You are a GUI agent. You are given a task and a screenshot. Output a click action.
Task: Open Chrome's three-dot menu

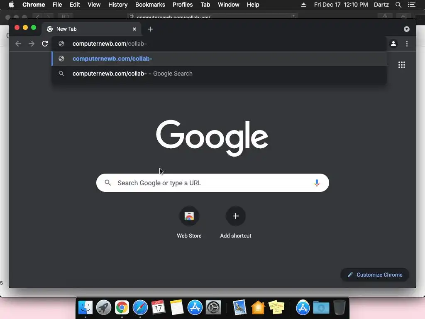407,44
